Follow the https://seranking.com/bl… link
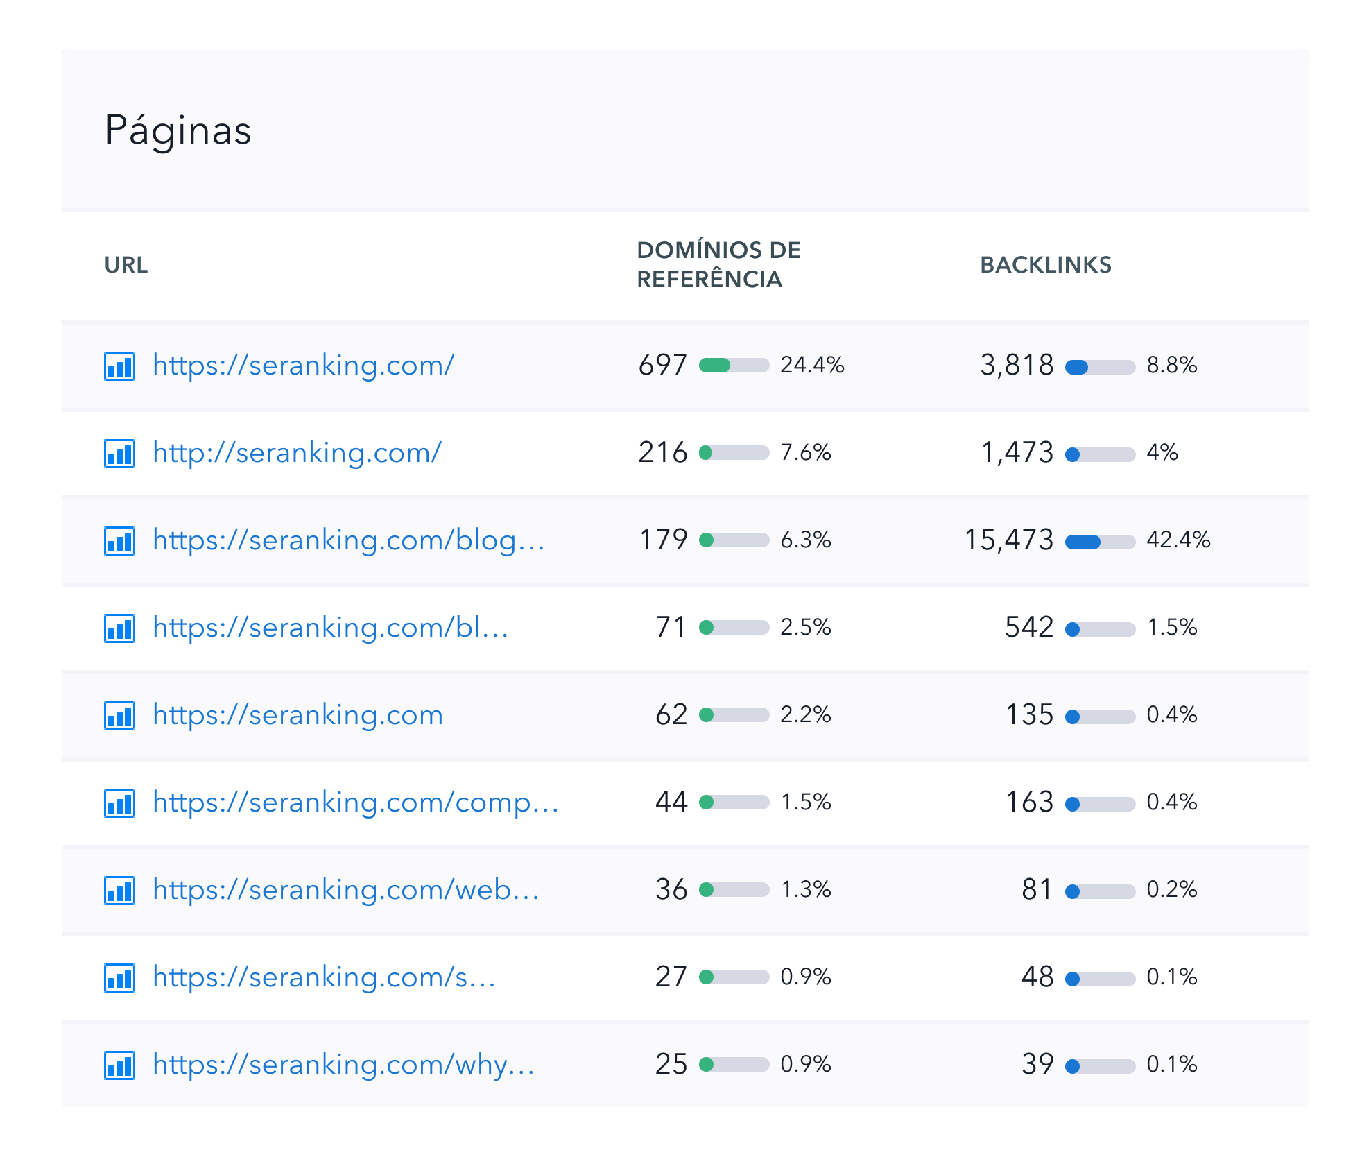 point(330,628)
